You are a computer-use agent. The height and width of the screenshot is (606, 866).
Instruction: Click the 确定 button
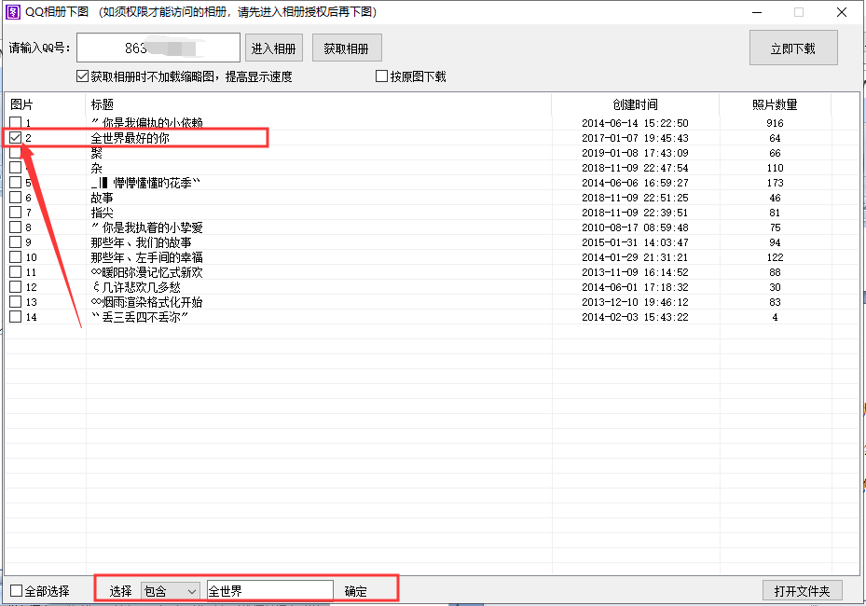[356, 591]
